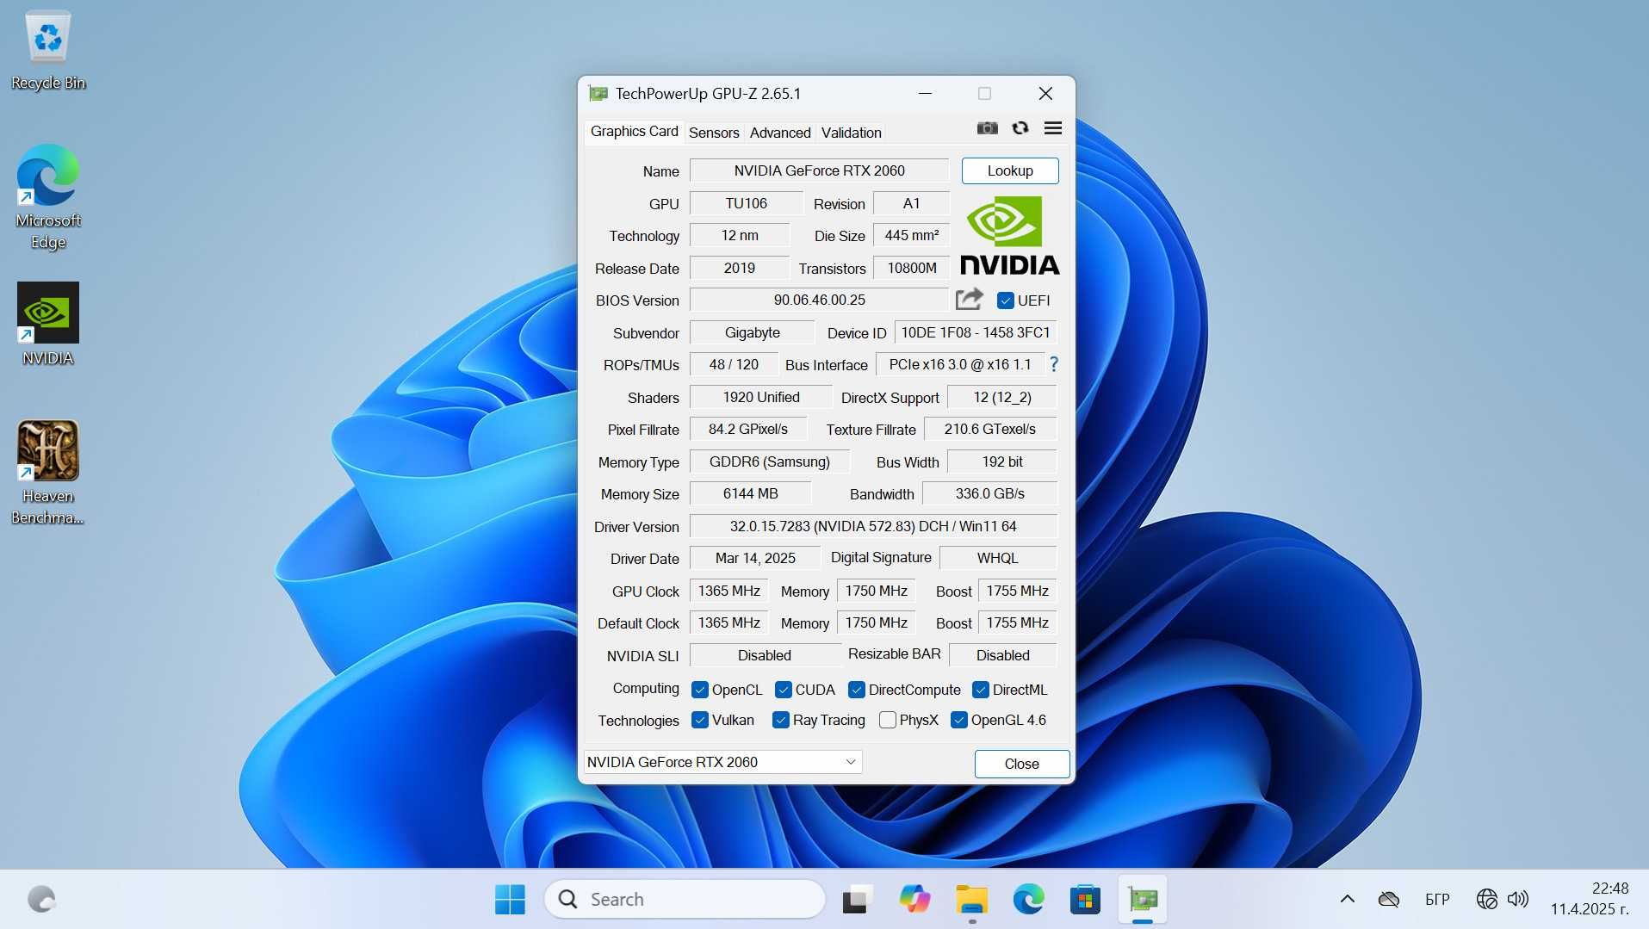The width and height of the screenshot is (1649, 929).
Task: Open the Windows Start menu
Action: [510, 899]
